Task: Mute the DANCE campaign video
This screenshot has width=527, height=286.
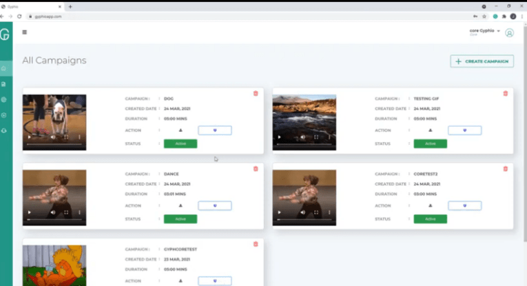Action: coord(53,212)
